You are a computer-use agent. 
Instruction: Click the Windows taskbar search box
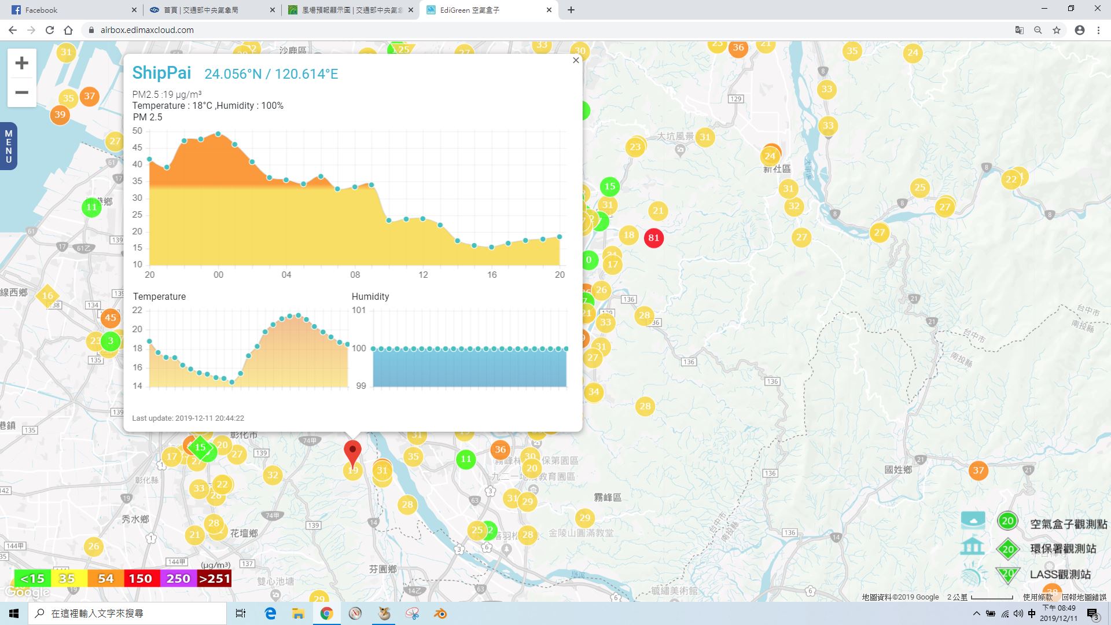127,613
